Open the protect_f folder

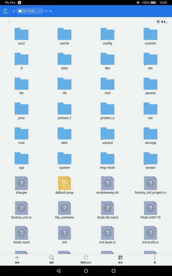(64, 111)
